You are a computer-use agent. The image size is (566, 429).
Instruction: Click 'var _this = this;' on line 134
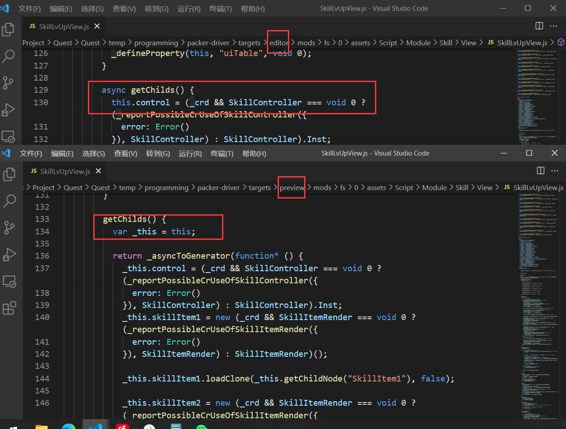(154, 231)
